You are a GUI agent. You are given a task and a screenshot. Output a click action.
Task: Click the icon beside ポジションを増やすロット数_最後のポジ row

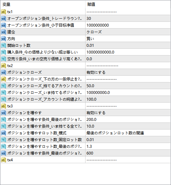point(4,147)
